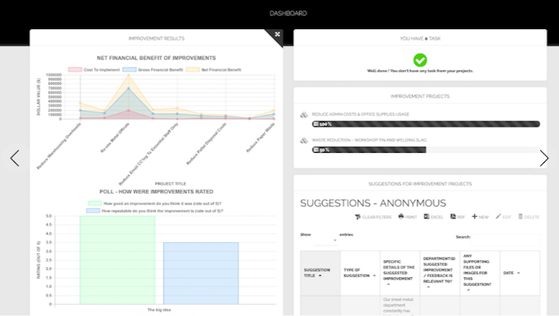Sort by Department(s) Suggested column header
This screenshot has height=316, width=559.
(440, 274)
